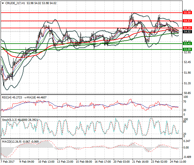The image size is (194, 165).
Task: Click the 54.57 resistance price label
Action: point(187,21)
